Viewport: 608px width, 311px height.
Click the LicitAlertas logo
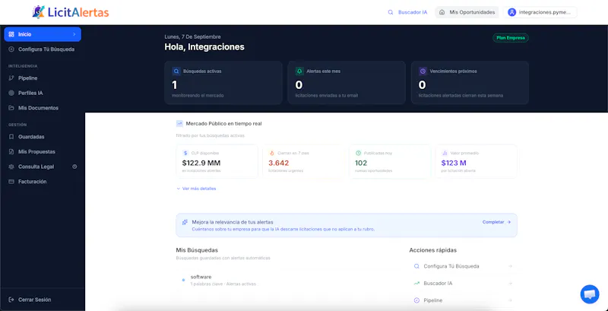(70, 12)
